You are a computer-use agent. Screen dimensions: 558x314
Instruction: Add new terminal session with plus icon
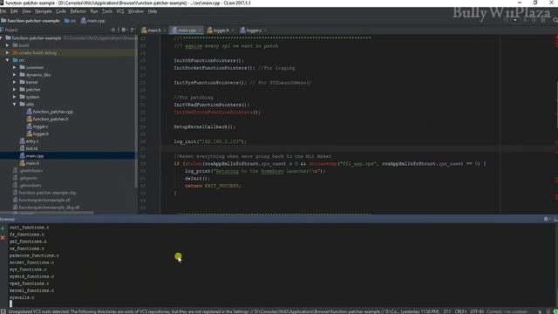[x=3, y=229]
